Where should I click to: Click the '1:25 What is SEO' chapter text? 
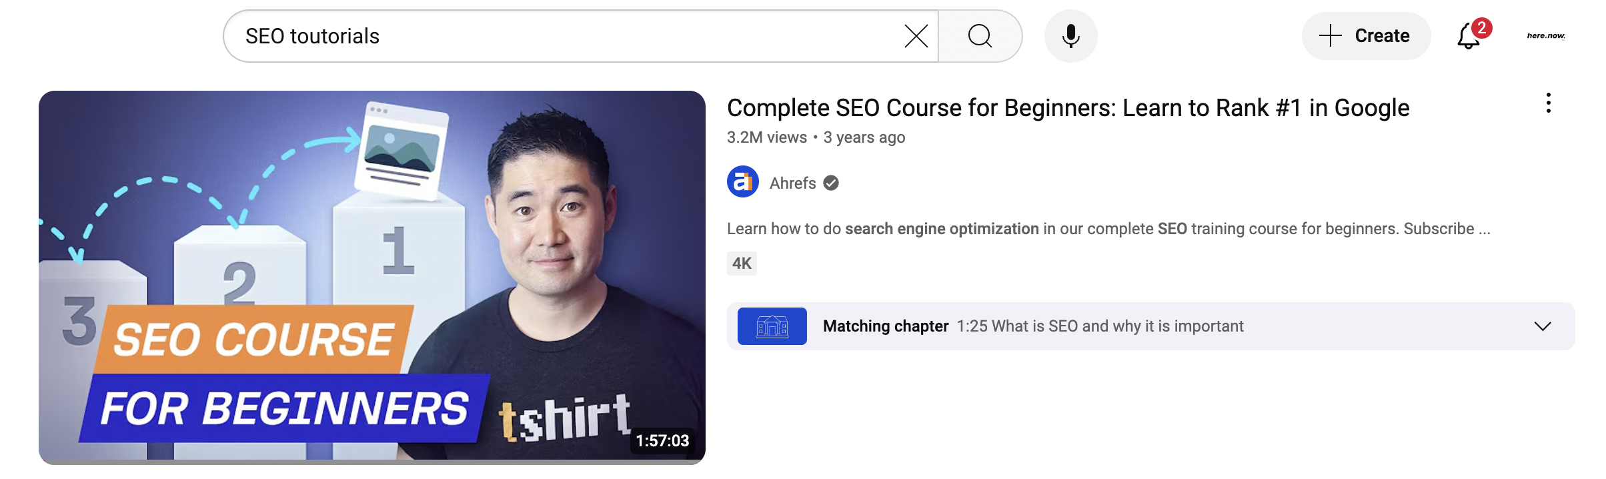1100,326
